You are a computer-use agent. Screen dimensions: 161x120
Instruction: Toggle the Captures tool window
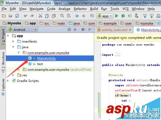pos(3,87)
